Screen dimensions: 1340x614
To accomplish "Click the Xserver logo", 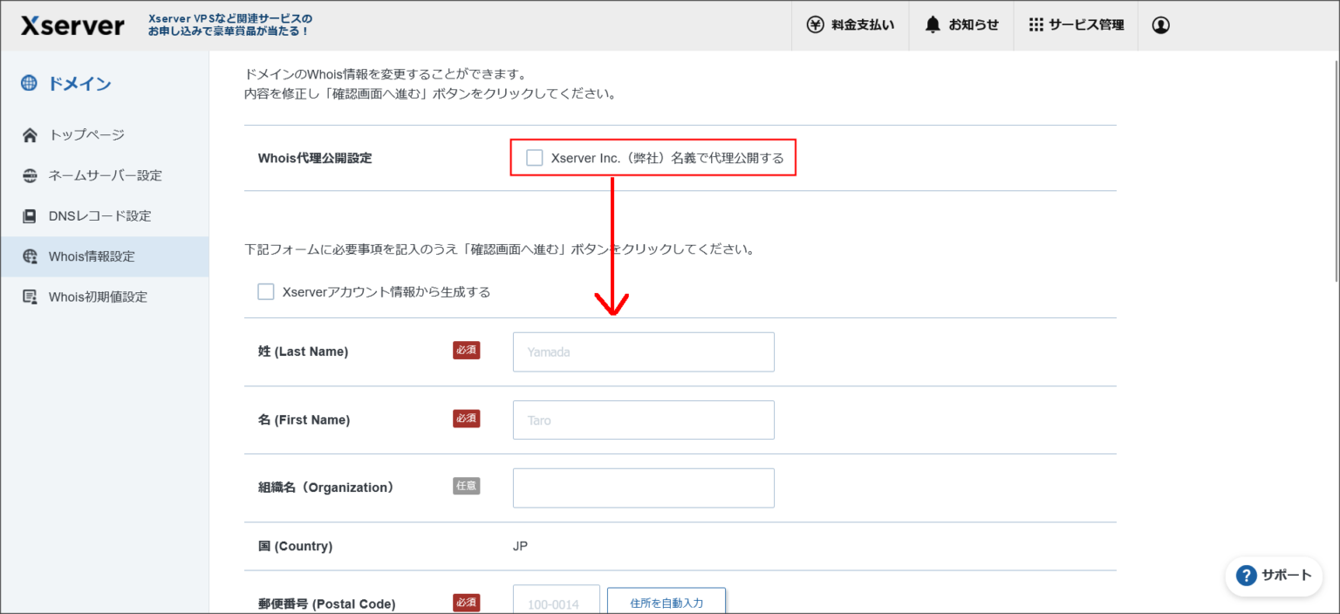I will (72, 25).
